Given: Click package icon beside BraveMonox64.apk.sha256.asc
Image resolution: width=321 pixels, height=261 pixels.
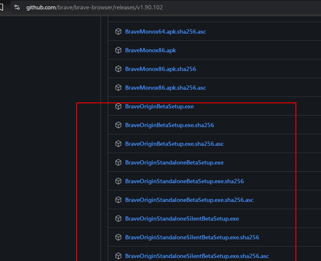Looking at the screenshot, I should pyautogui.click(x=118, y=31).
